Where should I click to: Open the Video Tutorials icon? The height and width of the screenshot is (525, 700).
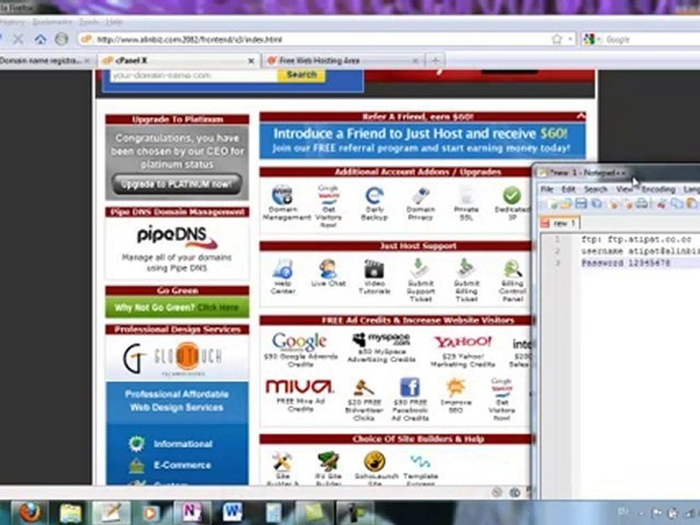374,269
